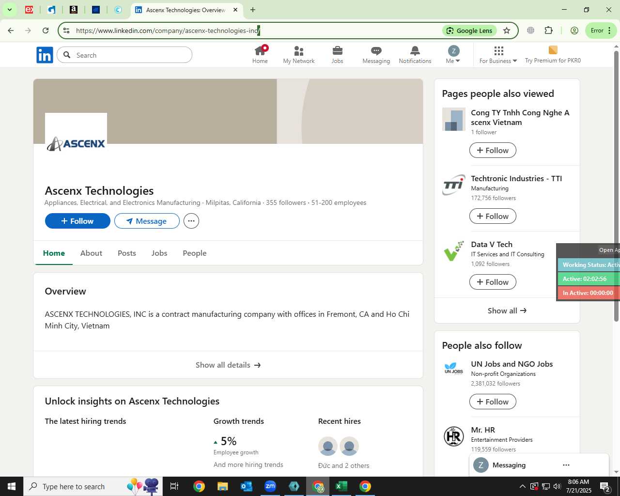Open Cong TY Tnhh Cong Nghe Ascenx Vietnam page
Image resolution: width=620 pixels, height=496 pixels.
pyautogui.click(x=520, y=117)
